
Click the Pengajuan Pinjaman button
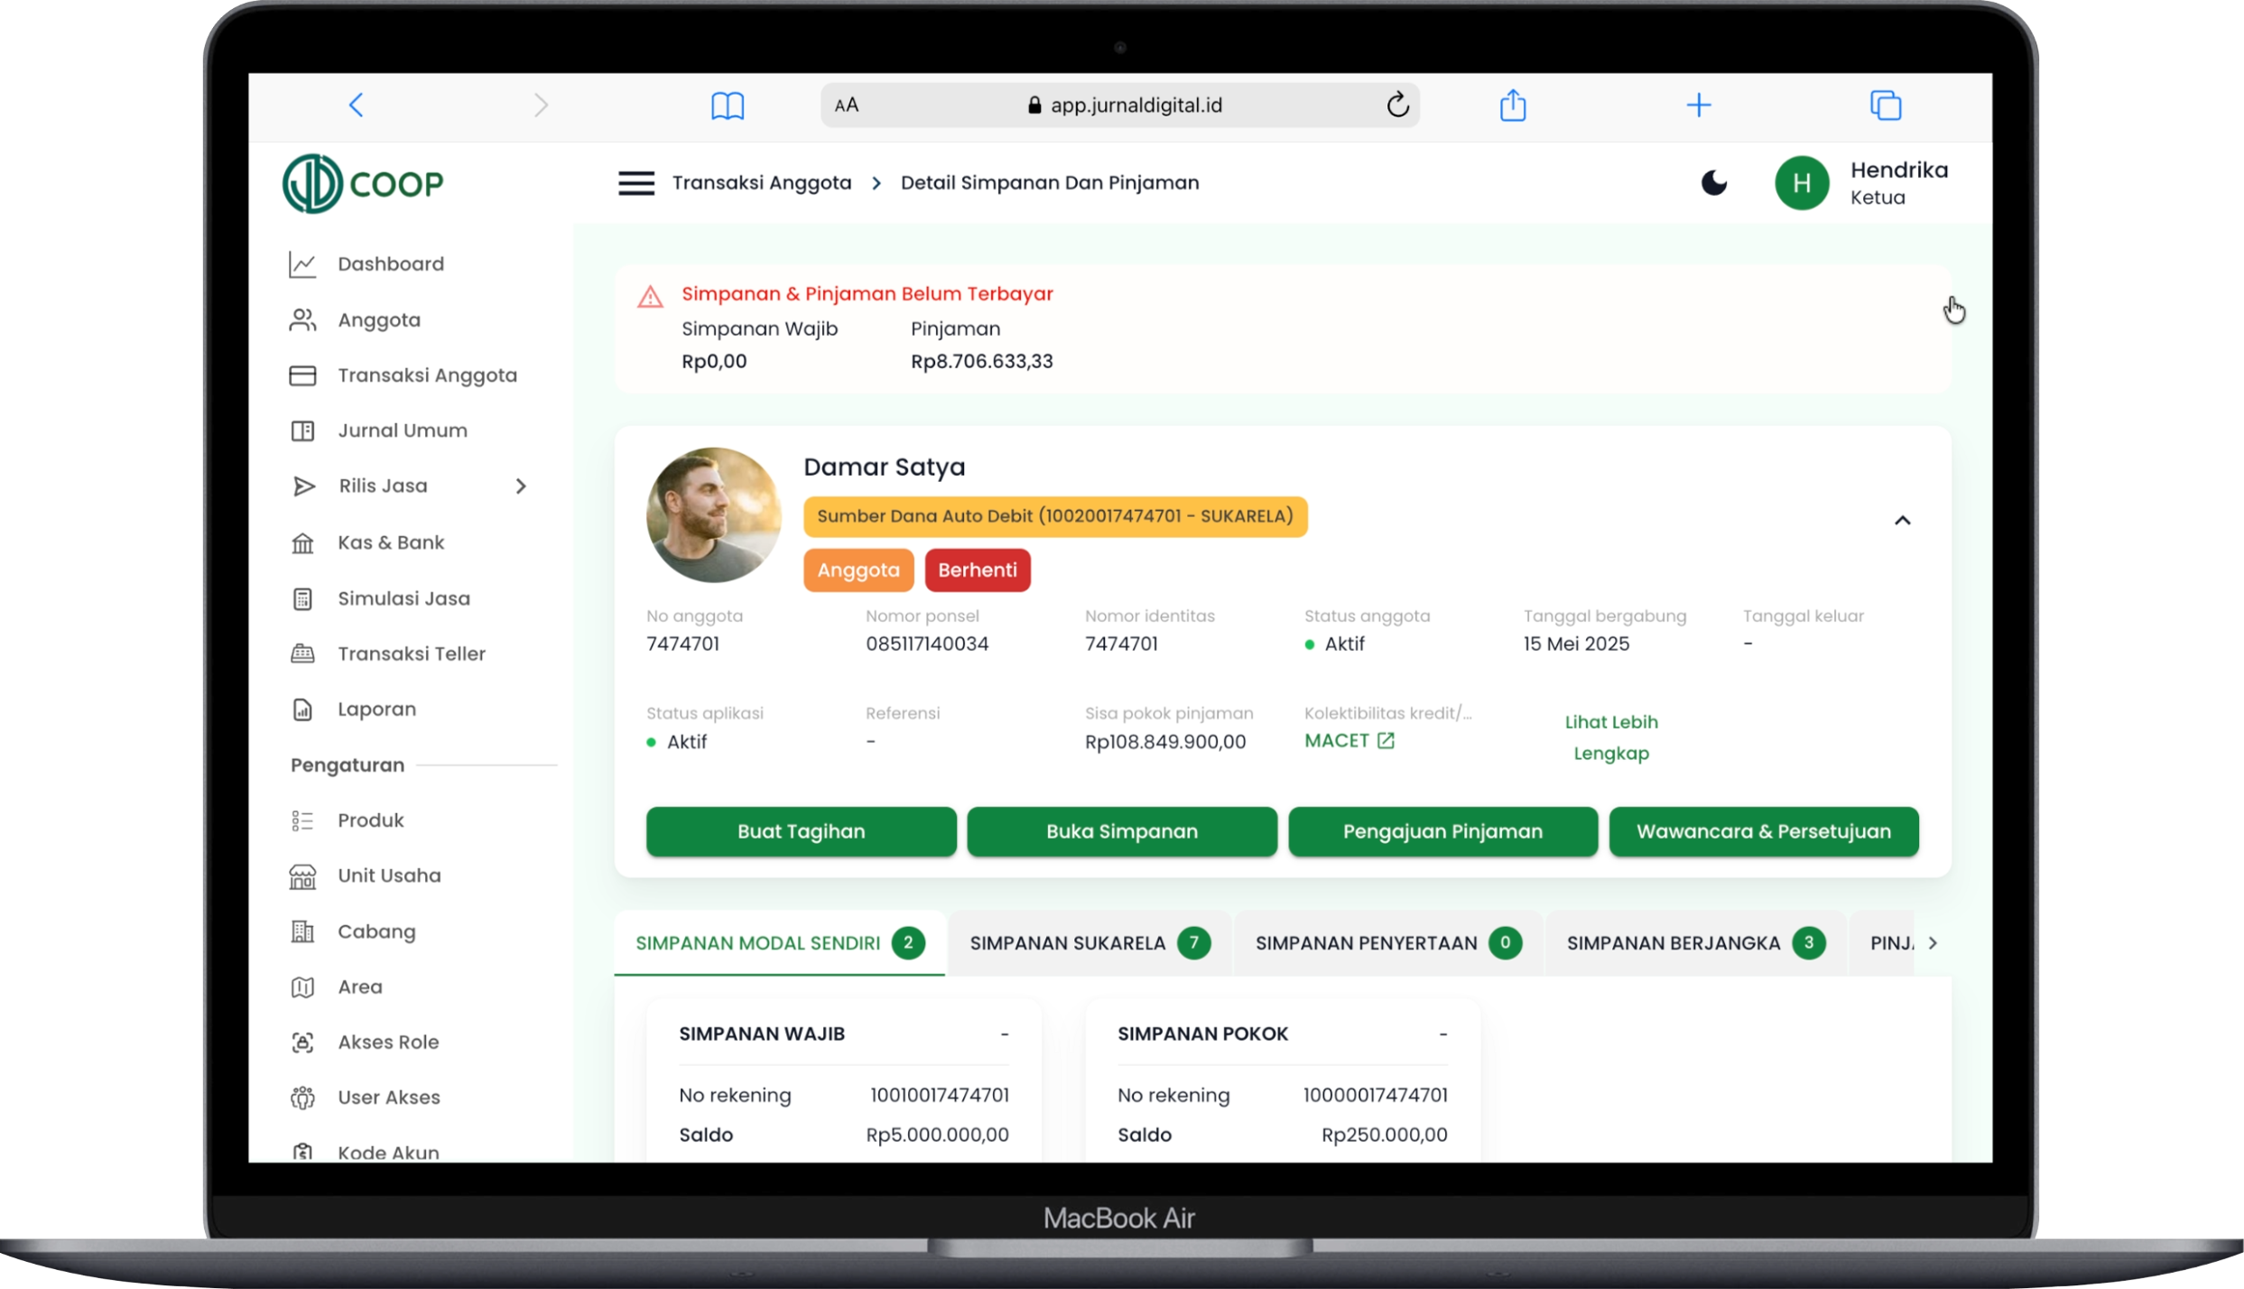click(x=1442, y=831)
